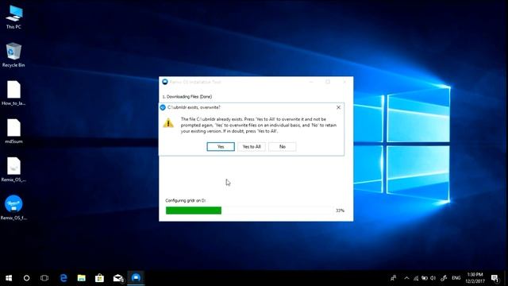
Task: Open clock and calendar flyout
Action: [x=475, y=278]
